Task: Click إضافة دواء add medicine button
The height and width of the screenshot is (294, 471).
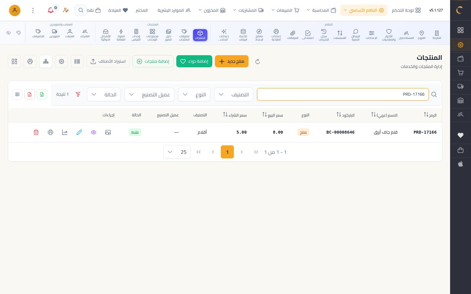Action: click(x=194, y=61)
